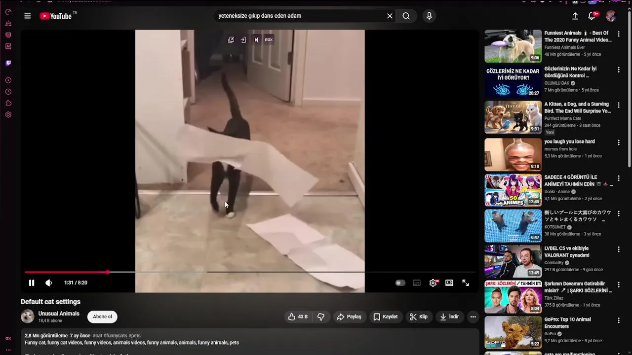Open the Twitch icon in Opera sidebar
Screen dimensions: 632x355
(x=8, y=63)
